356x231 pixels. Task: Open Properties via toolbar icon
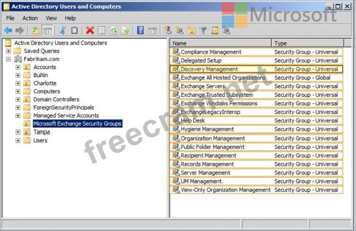pyautogui.click(x=101, y=31)
